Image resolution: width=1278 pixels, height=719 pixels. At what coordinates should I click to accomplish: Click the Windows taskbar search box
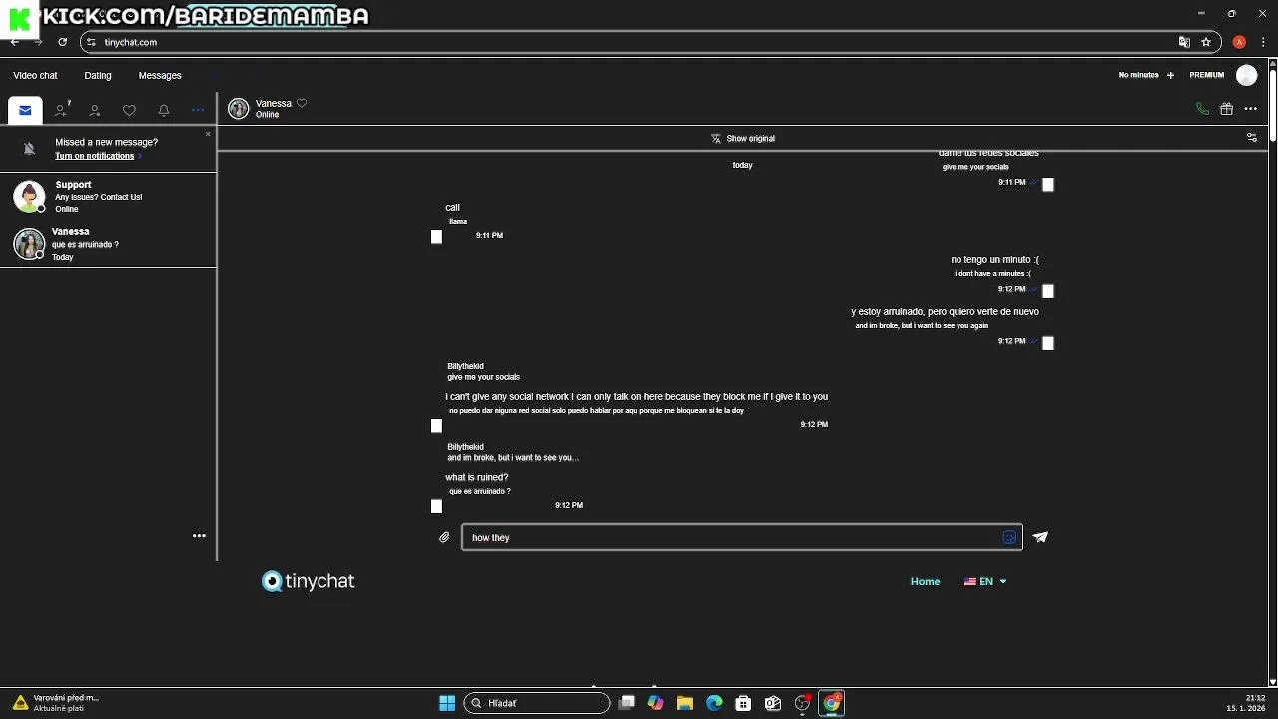(537, 703)
